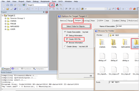
Task: Click the Name of Executable input field
Action: click(x=127, y=26)
